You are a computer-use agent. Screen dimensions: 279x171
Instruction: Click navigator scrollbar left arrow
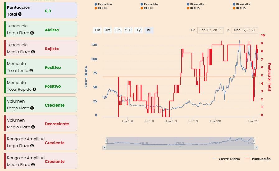105,147
